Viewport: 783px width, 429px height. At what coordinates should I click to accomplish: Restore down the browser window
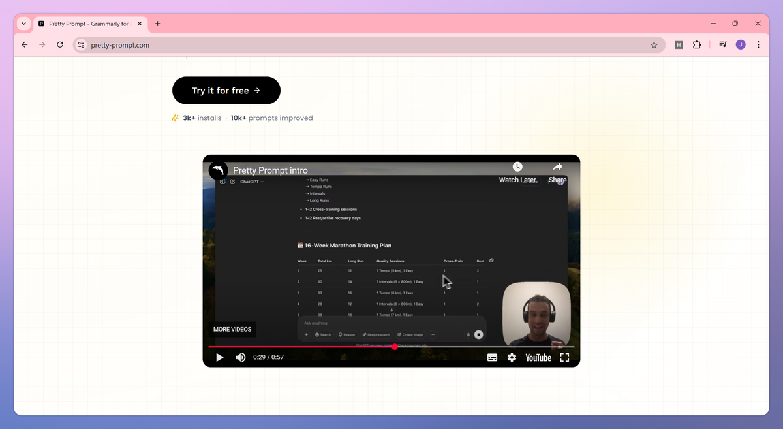(735, 24)
